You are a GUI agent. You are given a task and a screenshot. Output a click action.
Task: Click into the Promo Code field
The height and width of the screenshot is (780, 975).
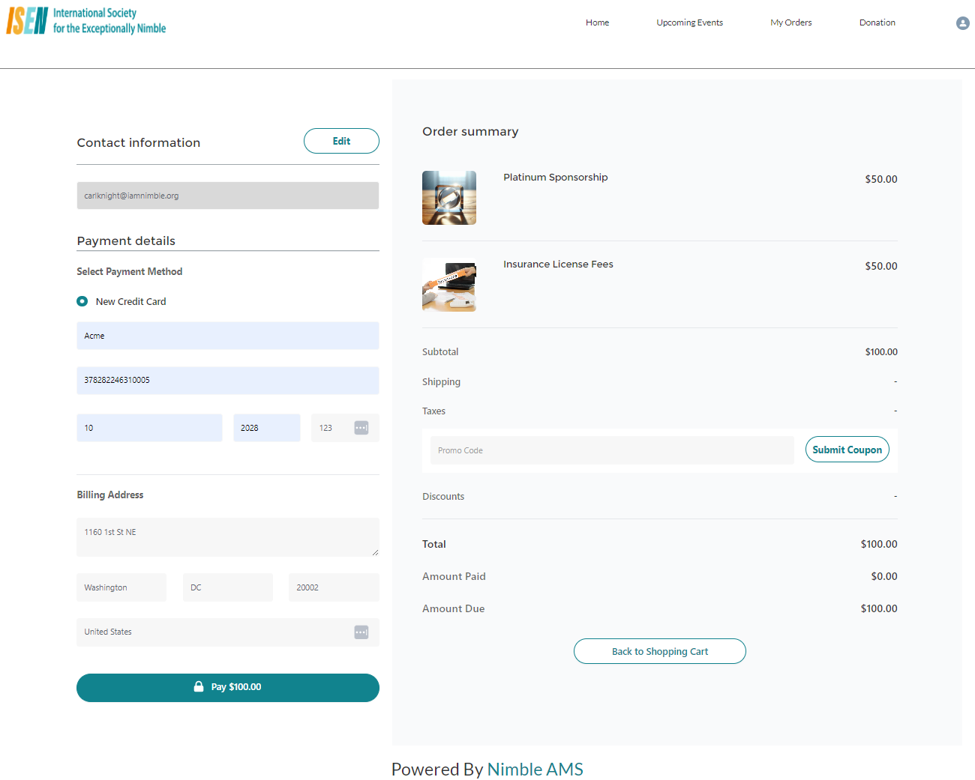(x=611, y=450)
